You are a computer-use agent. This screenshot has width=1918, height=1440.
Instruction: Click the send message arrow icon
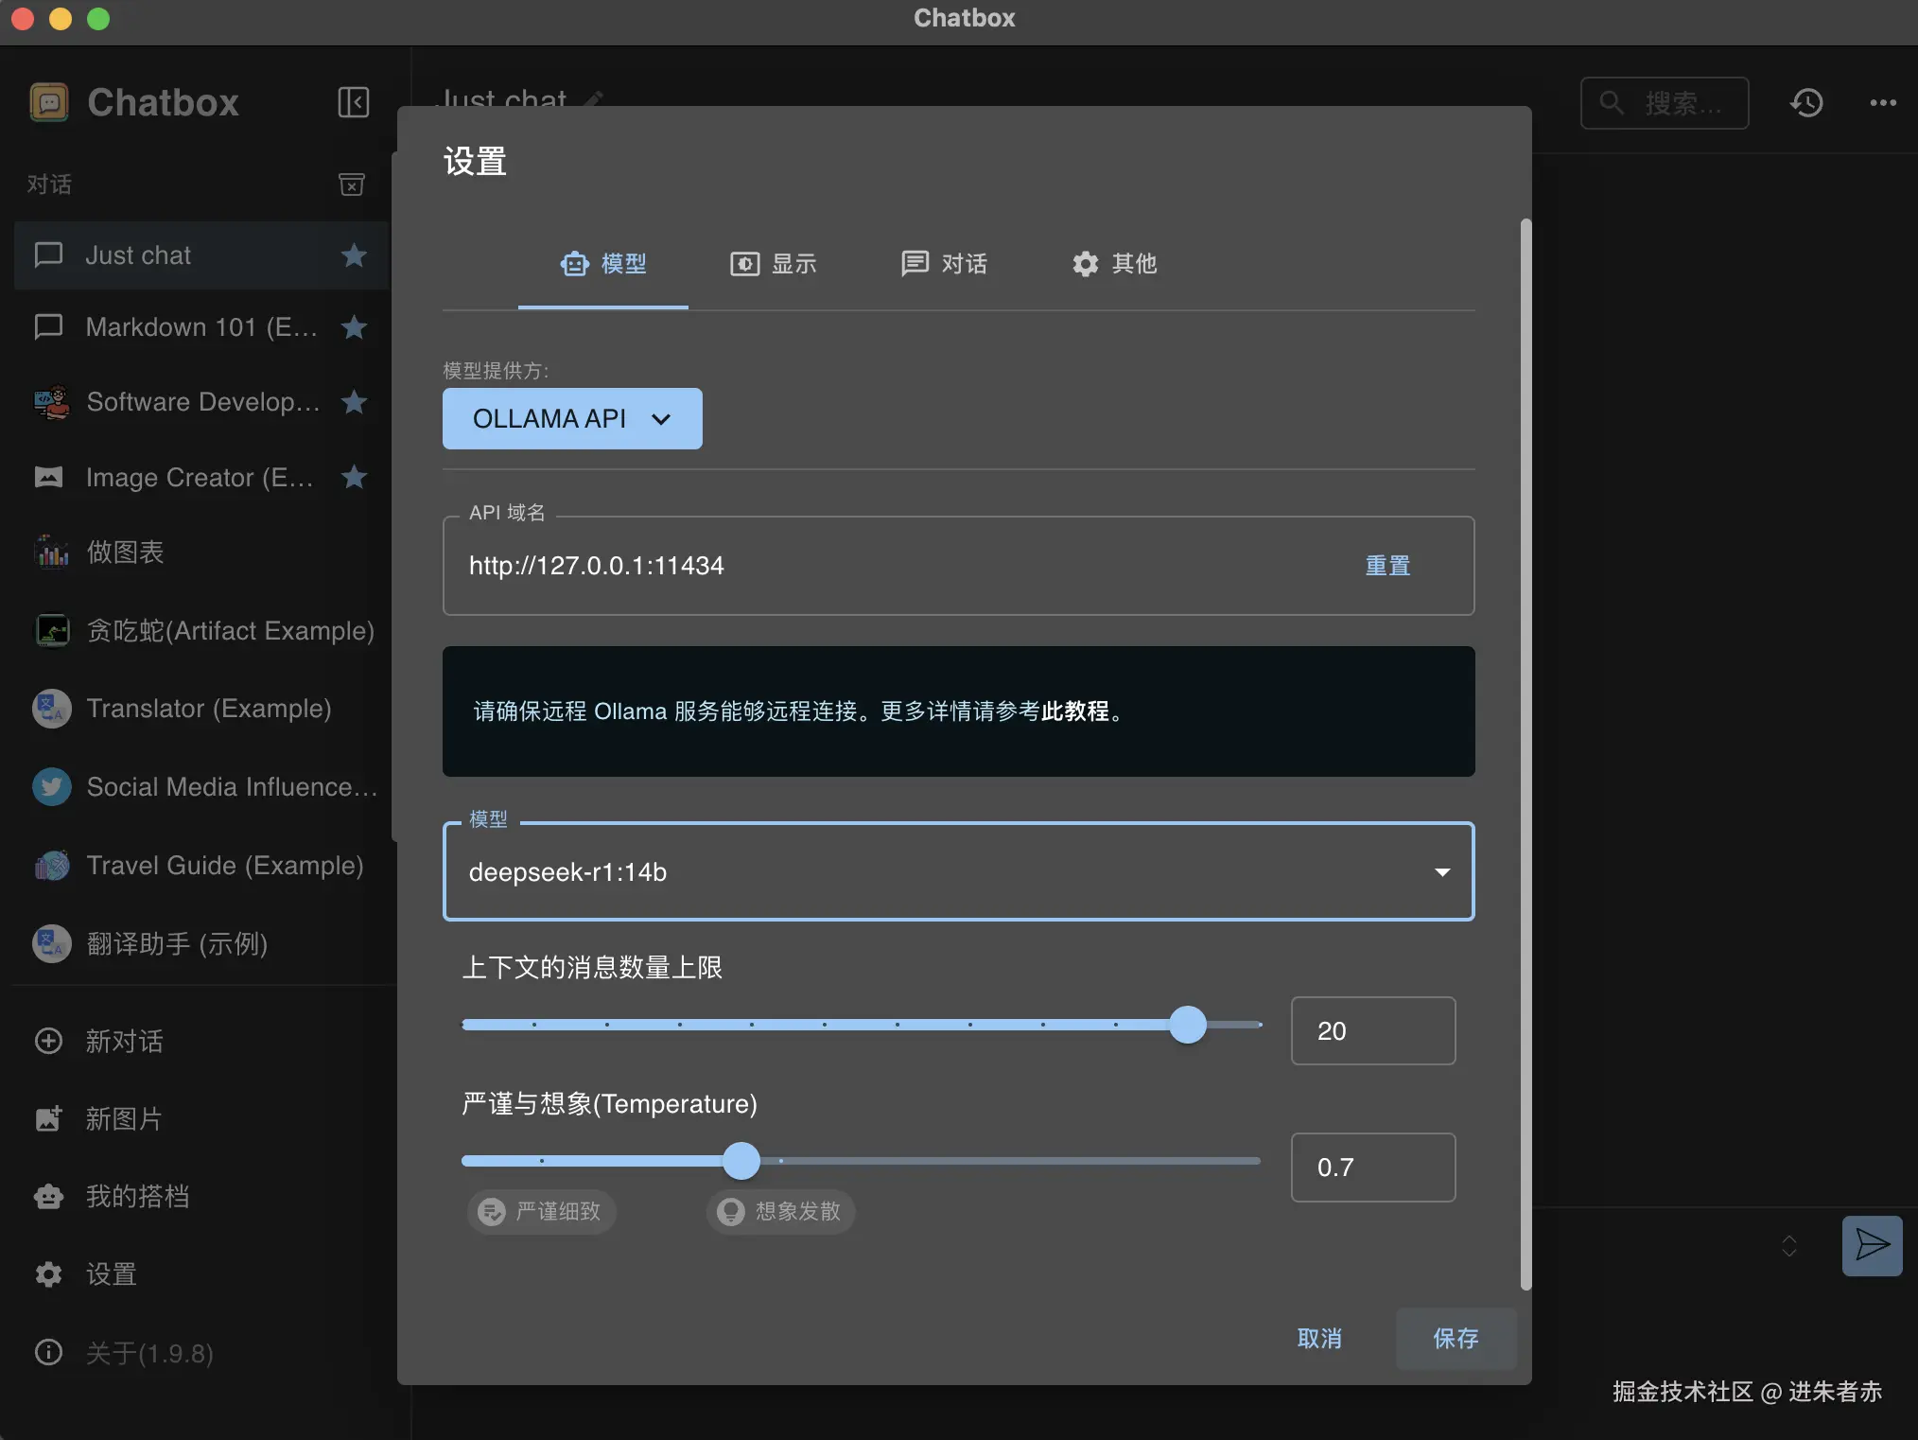[1872, 1245]
